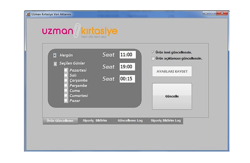The height and width of the screenshot is (163, 250).
Task: Check the Cuma checkbox
Action: (66, 90)
